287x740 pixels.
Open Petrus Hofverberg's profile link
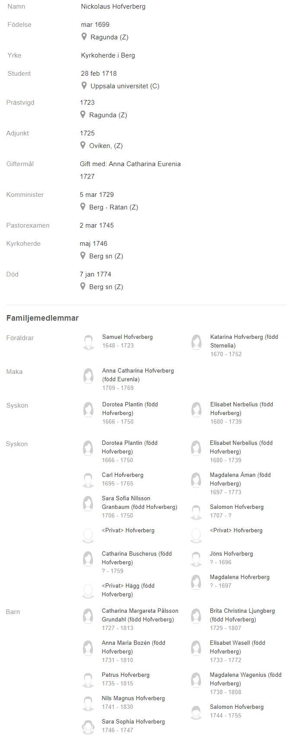126,675
